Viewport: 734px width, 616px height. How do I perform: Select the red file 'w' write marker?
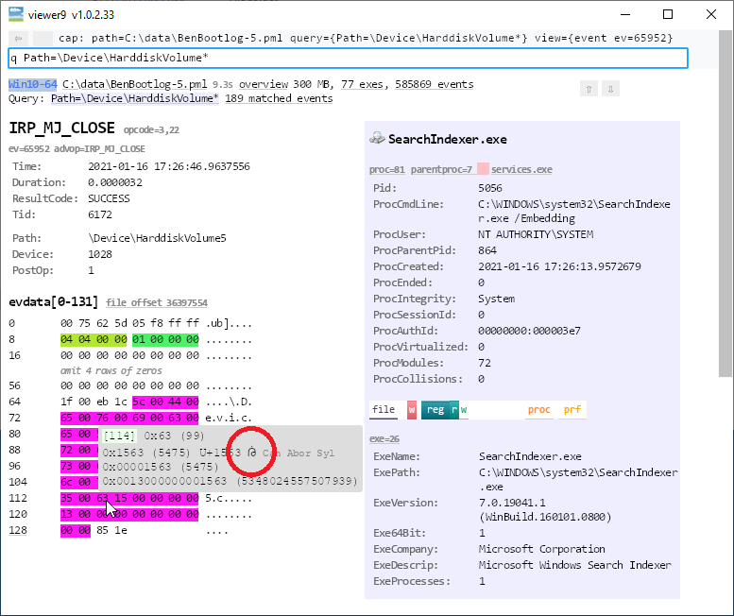coord(412,409)
